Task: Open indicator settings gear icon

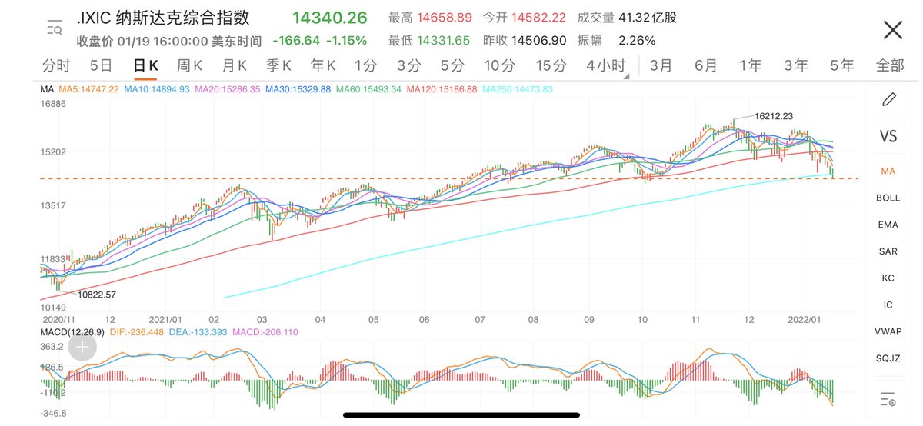Action: point(888,399)
